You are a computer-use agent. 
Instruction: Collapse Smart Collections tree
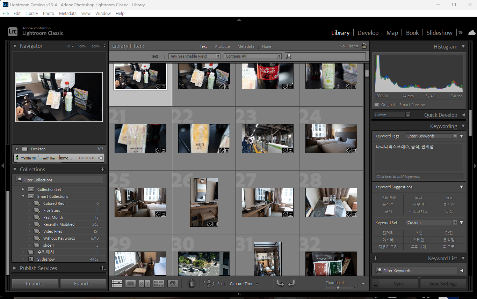(x=23, y=196)
